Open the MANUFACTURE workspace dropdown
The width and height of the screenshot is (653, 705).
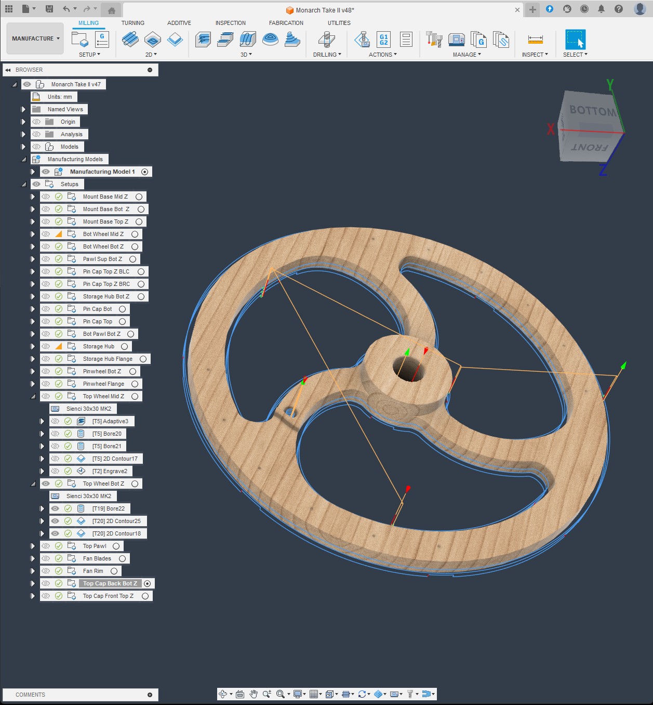click(x=35, y=38)
